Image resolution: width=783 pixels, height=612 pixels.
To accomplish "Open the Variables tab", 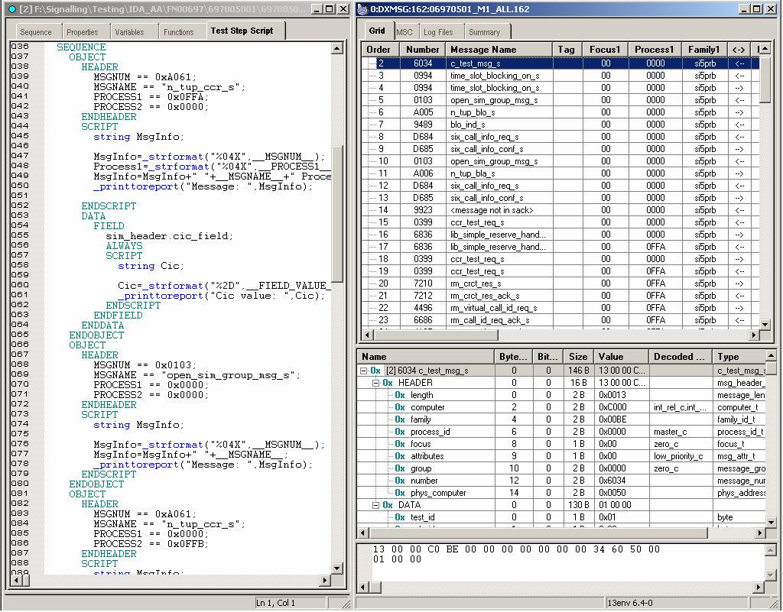I will pyautogui.click(x=129, y=32).
